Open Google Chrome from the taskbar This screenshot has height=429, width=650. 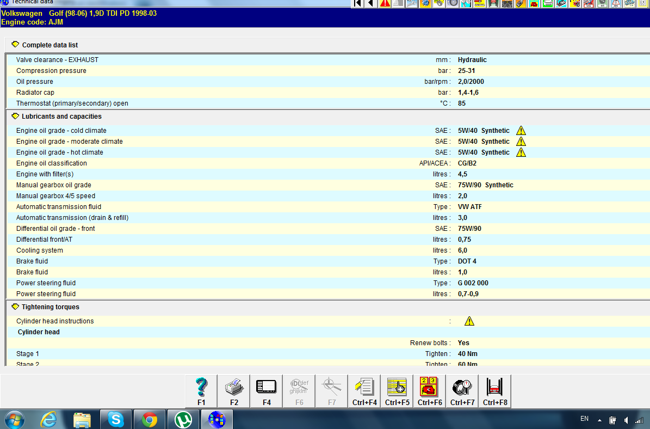(x=150, y=419)
